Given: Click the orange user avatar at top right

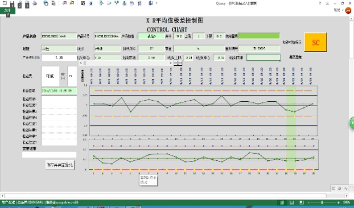Looking at the screenshot, I should [349, 10].
